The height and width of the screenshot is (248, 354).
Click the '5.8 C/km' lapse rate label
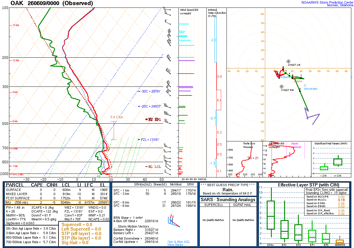pos(117,117)
